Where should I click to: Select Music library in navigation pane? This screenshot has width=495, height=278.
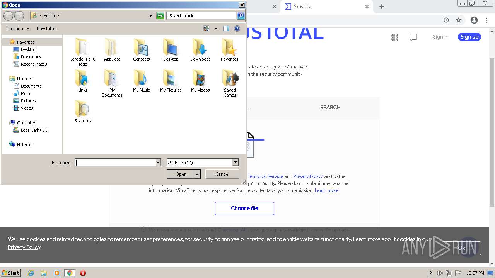coord(26,93)
